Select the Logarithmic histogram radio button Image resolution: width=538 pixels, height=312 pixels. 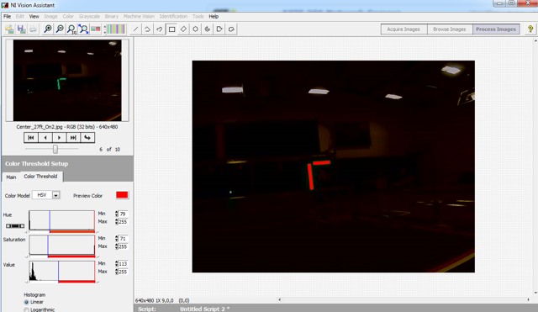click(26, 310)
